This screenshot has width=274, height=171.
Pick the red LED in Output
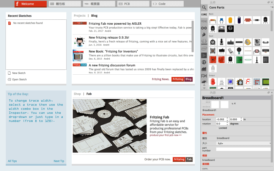(x=213, y=82)
